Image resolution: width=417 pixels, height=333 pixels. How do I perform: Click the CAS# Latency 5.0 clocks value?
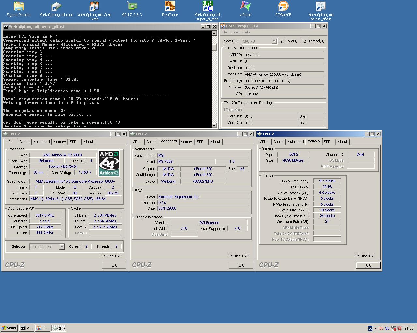tap(327, 193)
